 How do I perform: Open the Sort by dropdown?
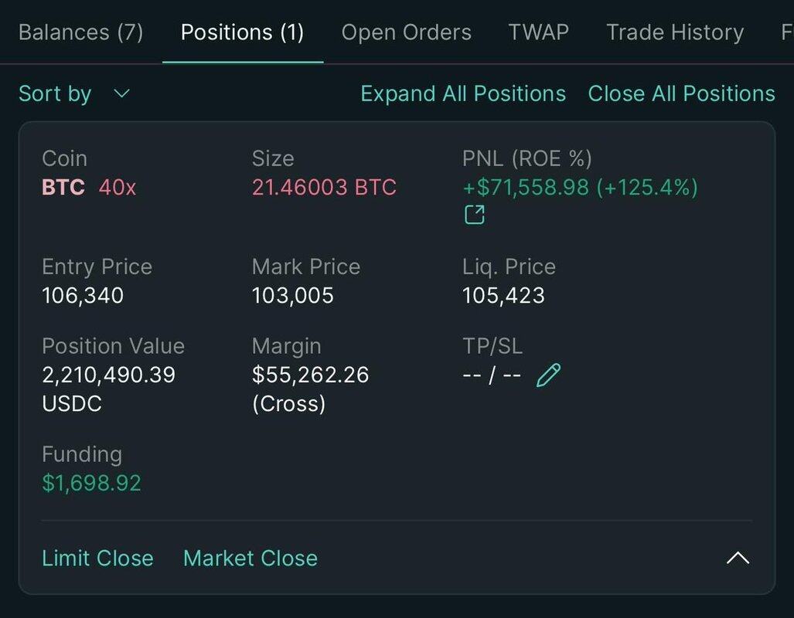coord(74,94)
